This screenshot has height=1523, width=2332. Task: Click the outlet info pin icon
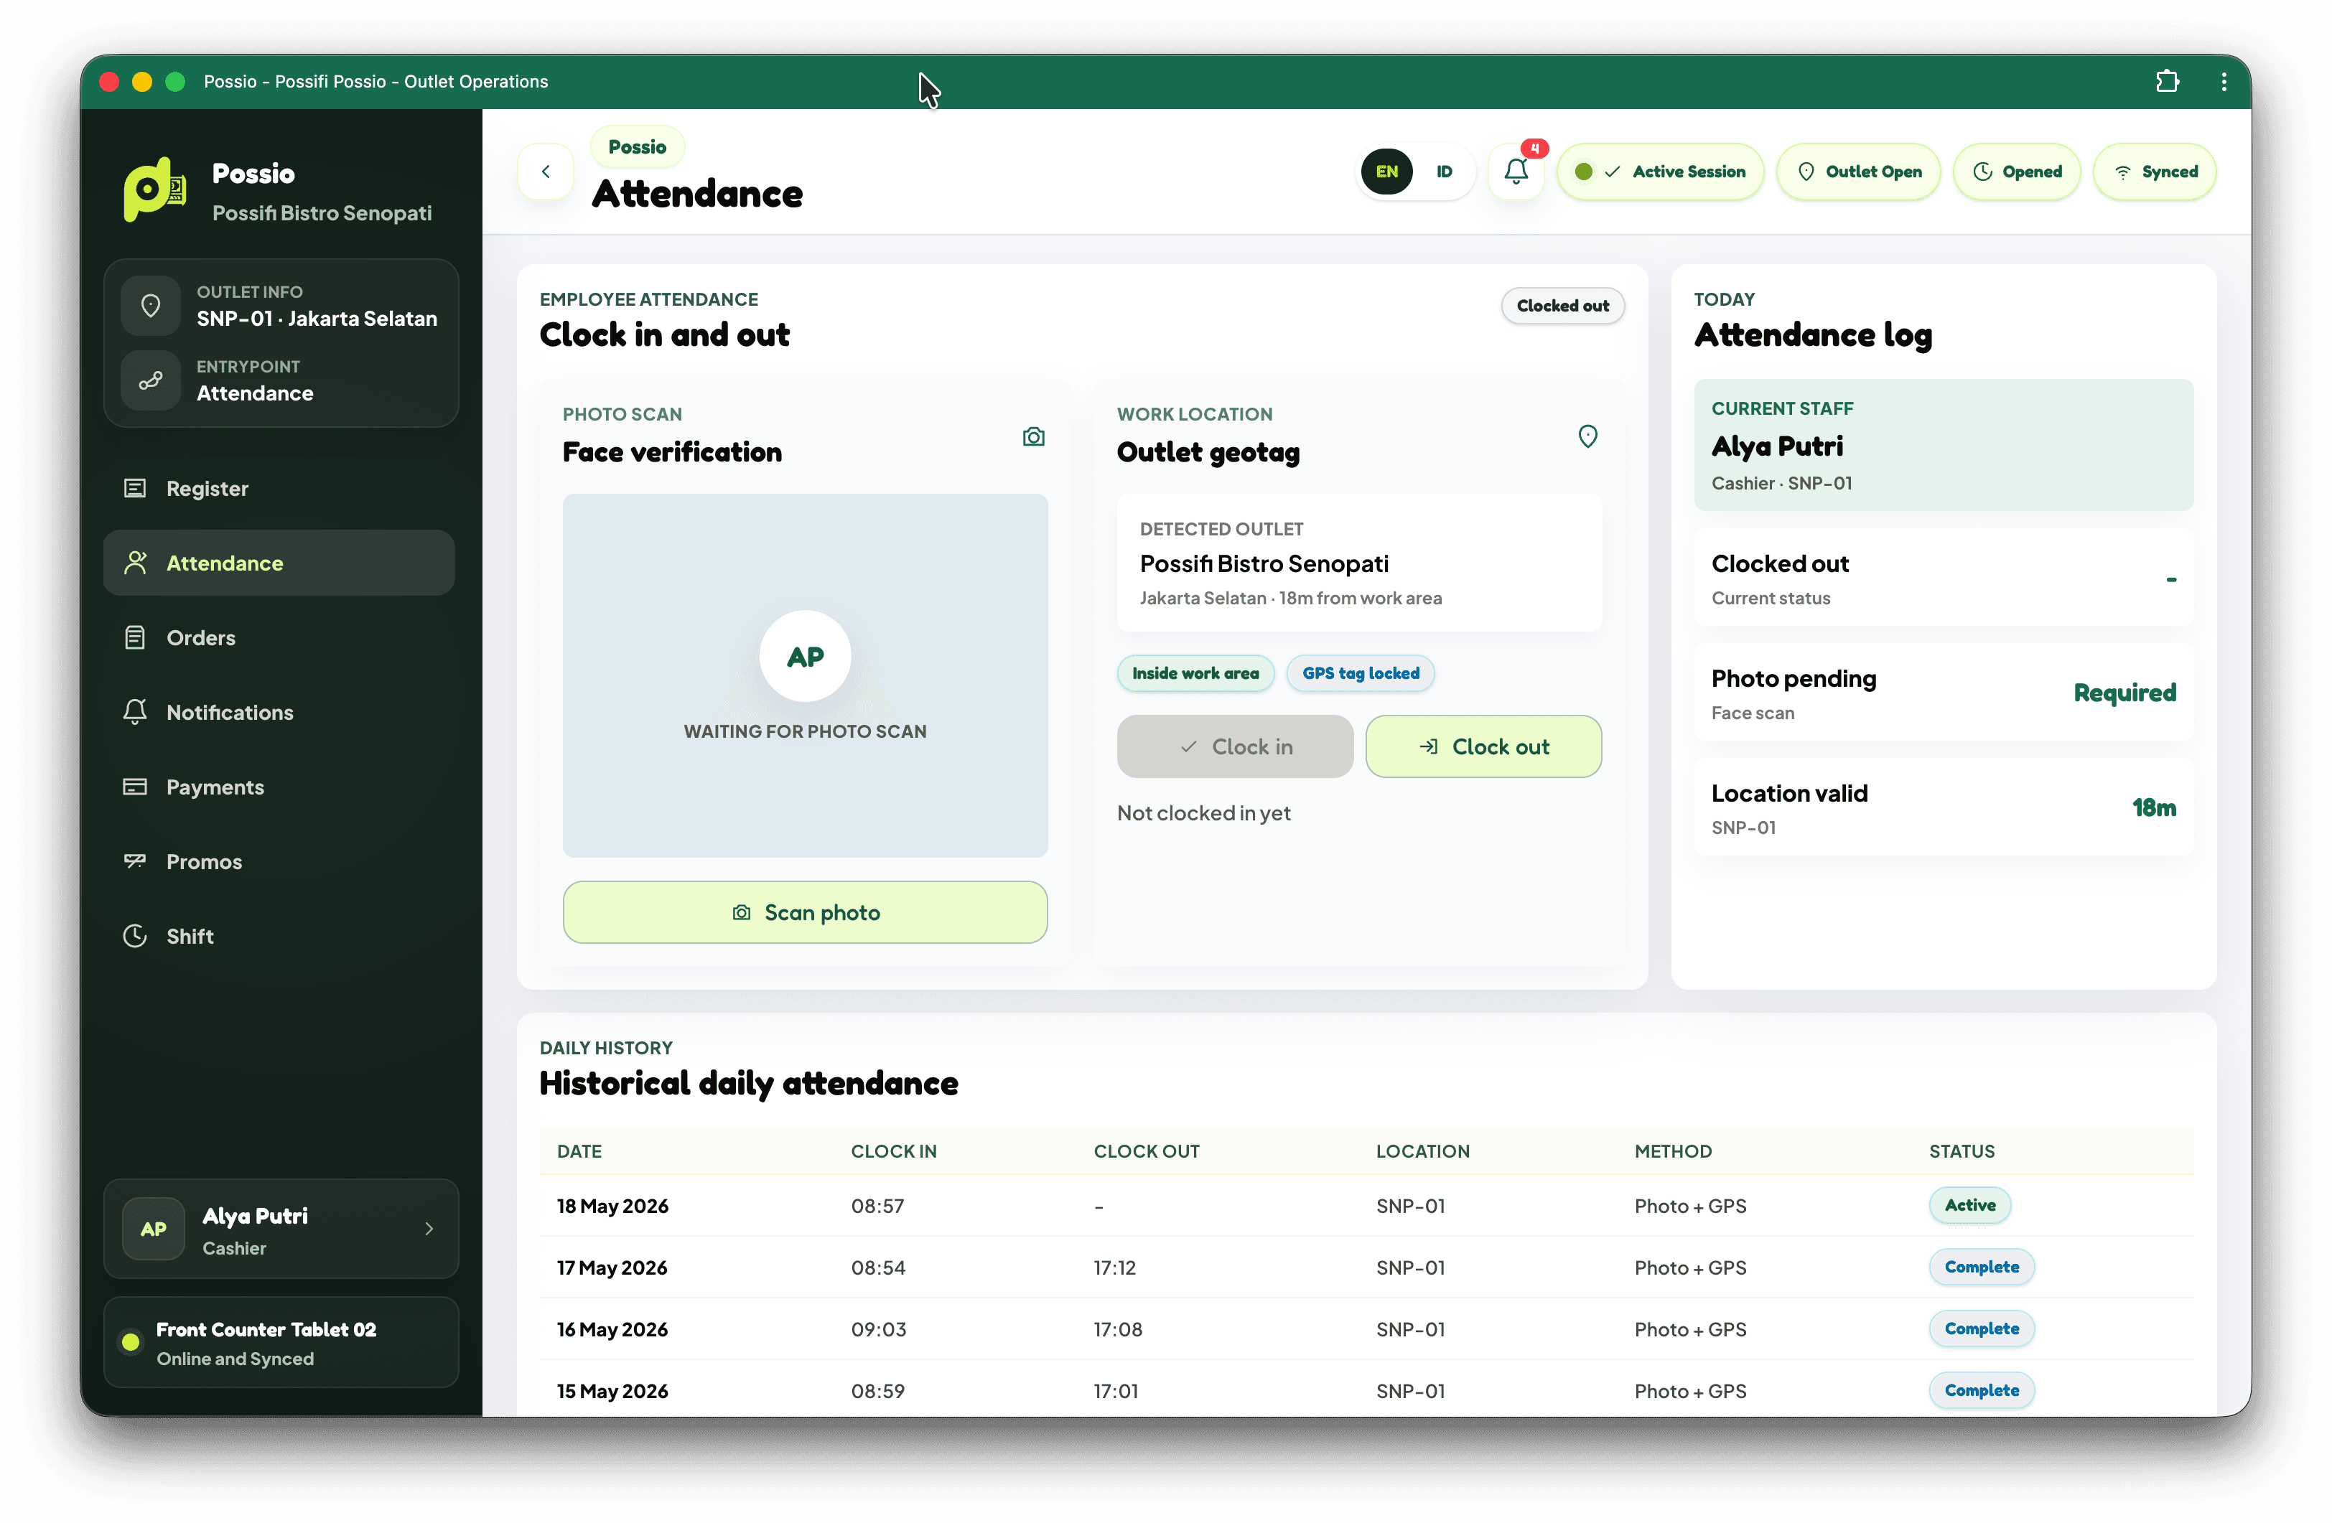pyautogui.click(x=151, y=306)
